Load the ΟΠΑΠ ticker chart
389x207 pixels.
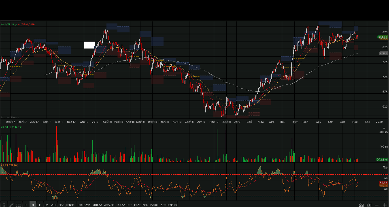coord(121,205)
